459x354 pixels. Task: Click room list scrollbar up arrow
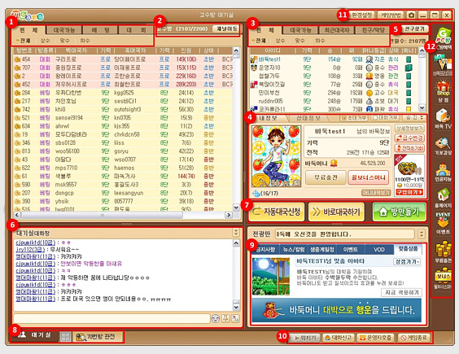[x=236, y=50]
